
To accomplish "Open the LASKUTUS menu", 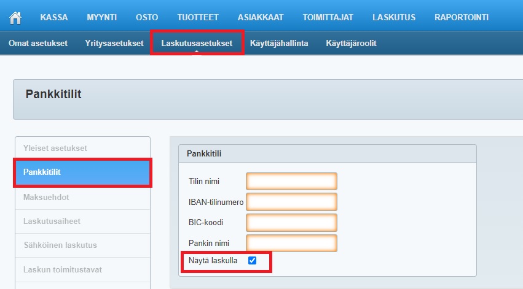I will 394,17.
